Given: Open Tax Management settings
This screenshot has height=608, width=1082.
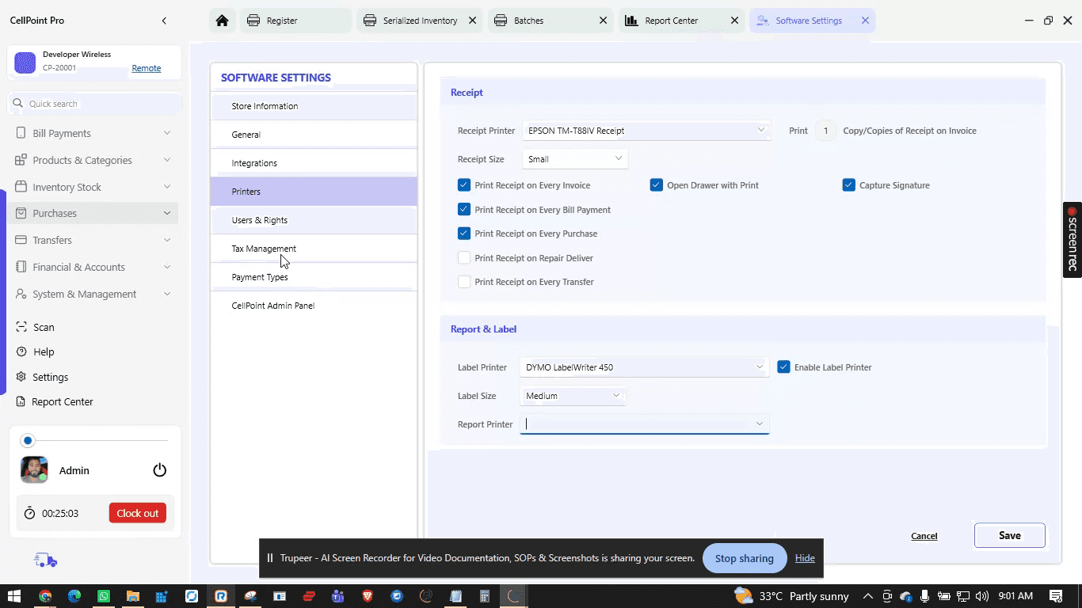Looking at the screenshot, I should [314, 249].
